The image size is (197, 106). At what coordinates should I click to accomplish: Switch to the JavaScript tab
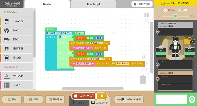93,4
